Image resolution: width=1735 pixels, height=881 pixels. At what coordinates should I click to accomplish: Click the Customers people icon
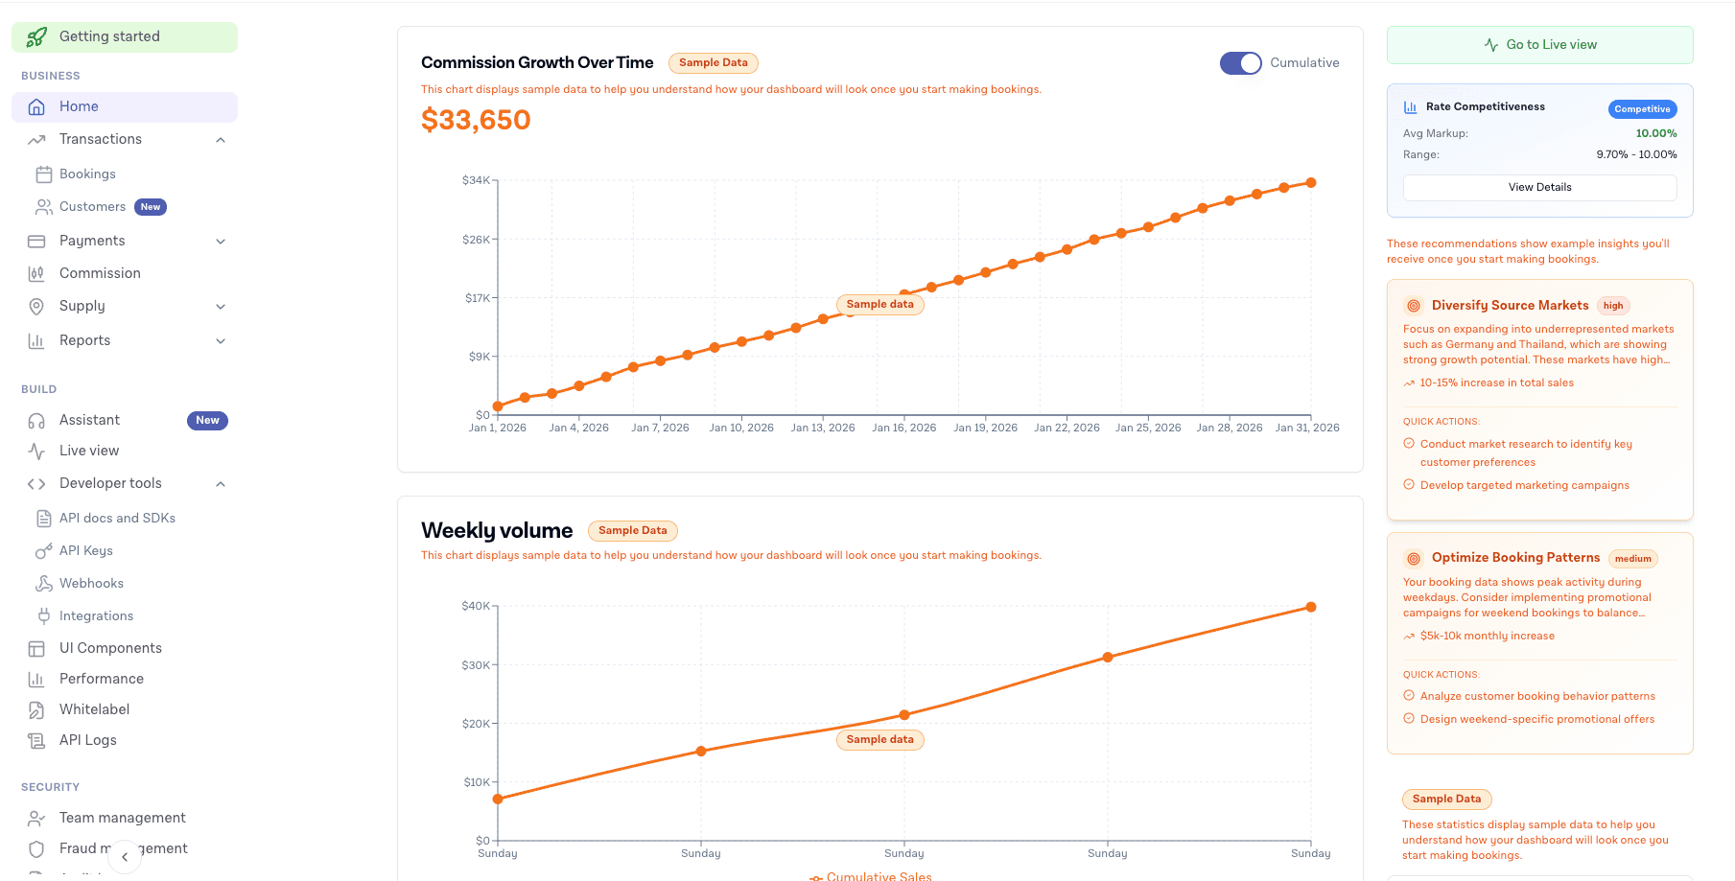tap(44, 207)
